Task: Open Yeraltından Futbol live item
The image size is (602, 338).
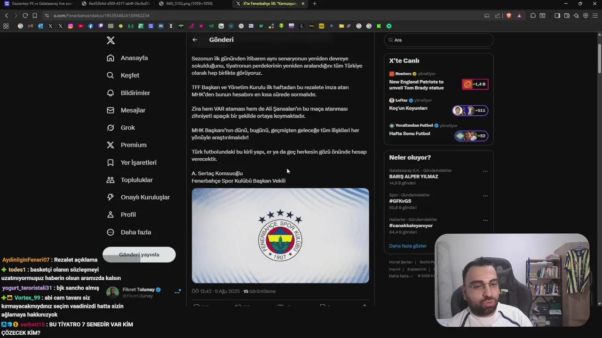Action: (439, 132)
